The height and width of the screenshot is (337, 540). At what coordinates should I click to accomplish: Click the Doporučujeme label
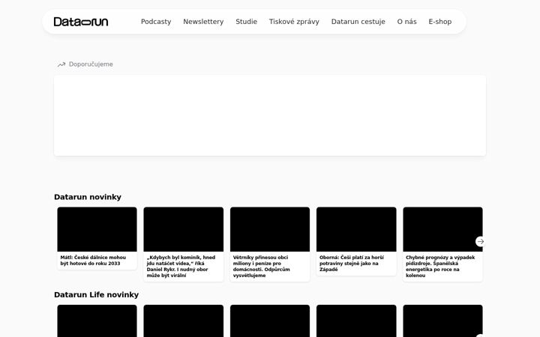click(91, 64)
